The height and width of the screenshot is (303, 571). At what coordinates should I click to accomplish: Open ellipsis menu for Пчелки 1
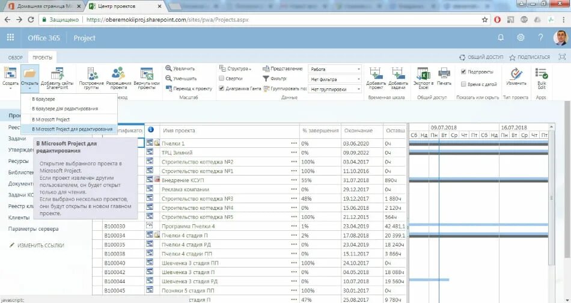pyautogui.click(x=294, y=144)
